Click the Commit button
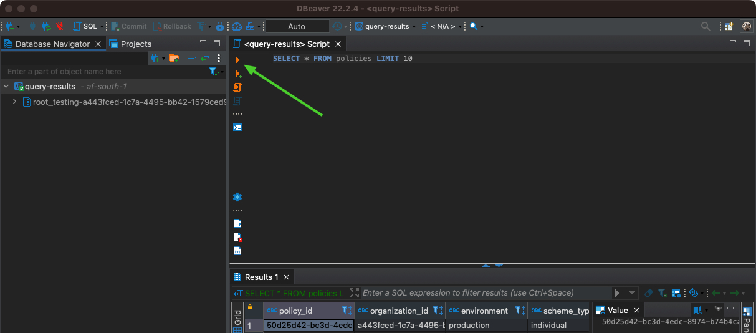Screen dimensions: 756x333 pos(129,26)
